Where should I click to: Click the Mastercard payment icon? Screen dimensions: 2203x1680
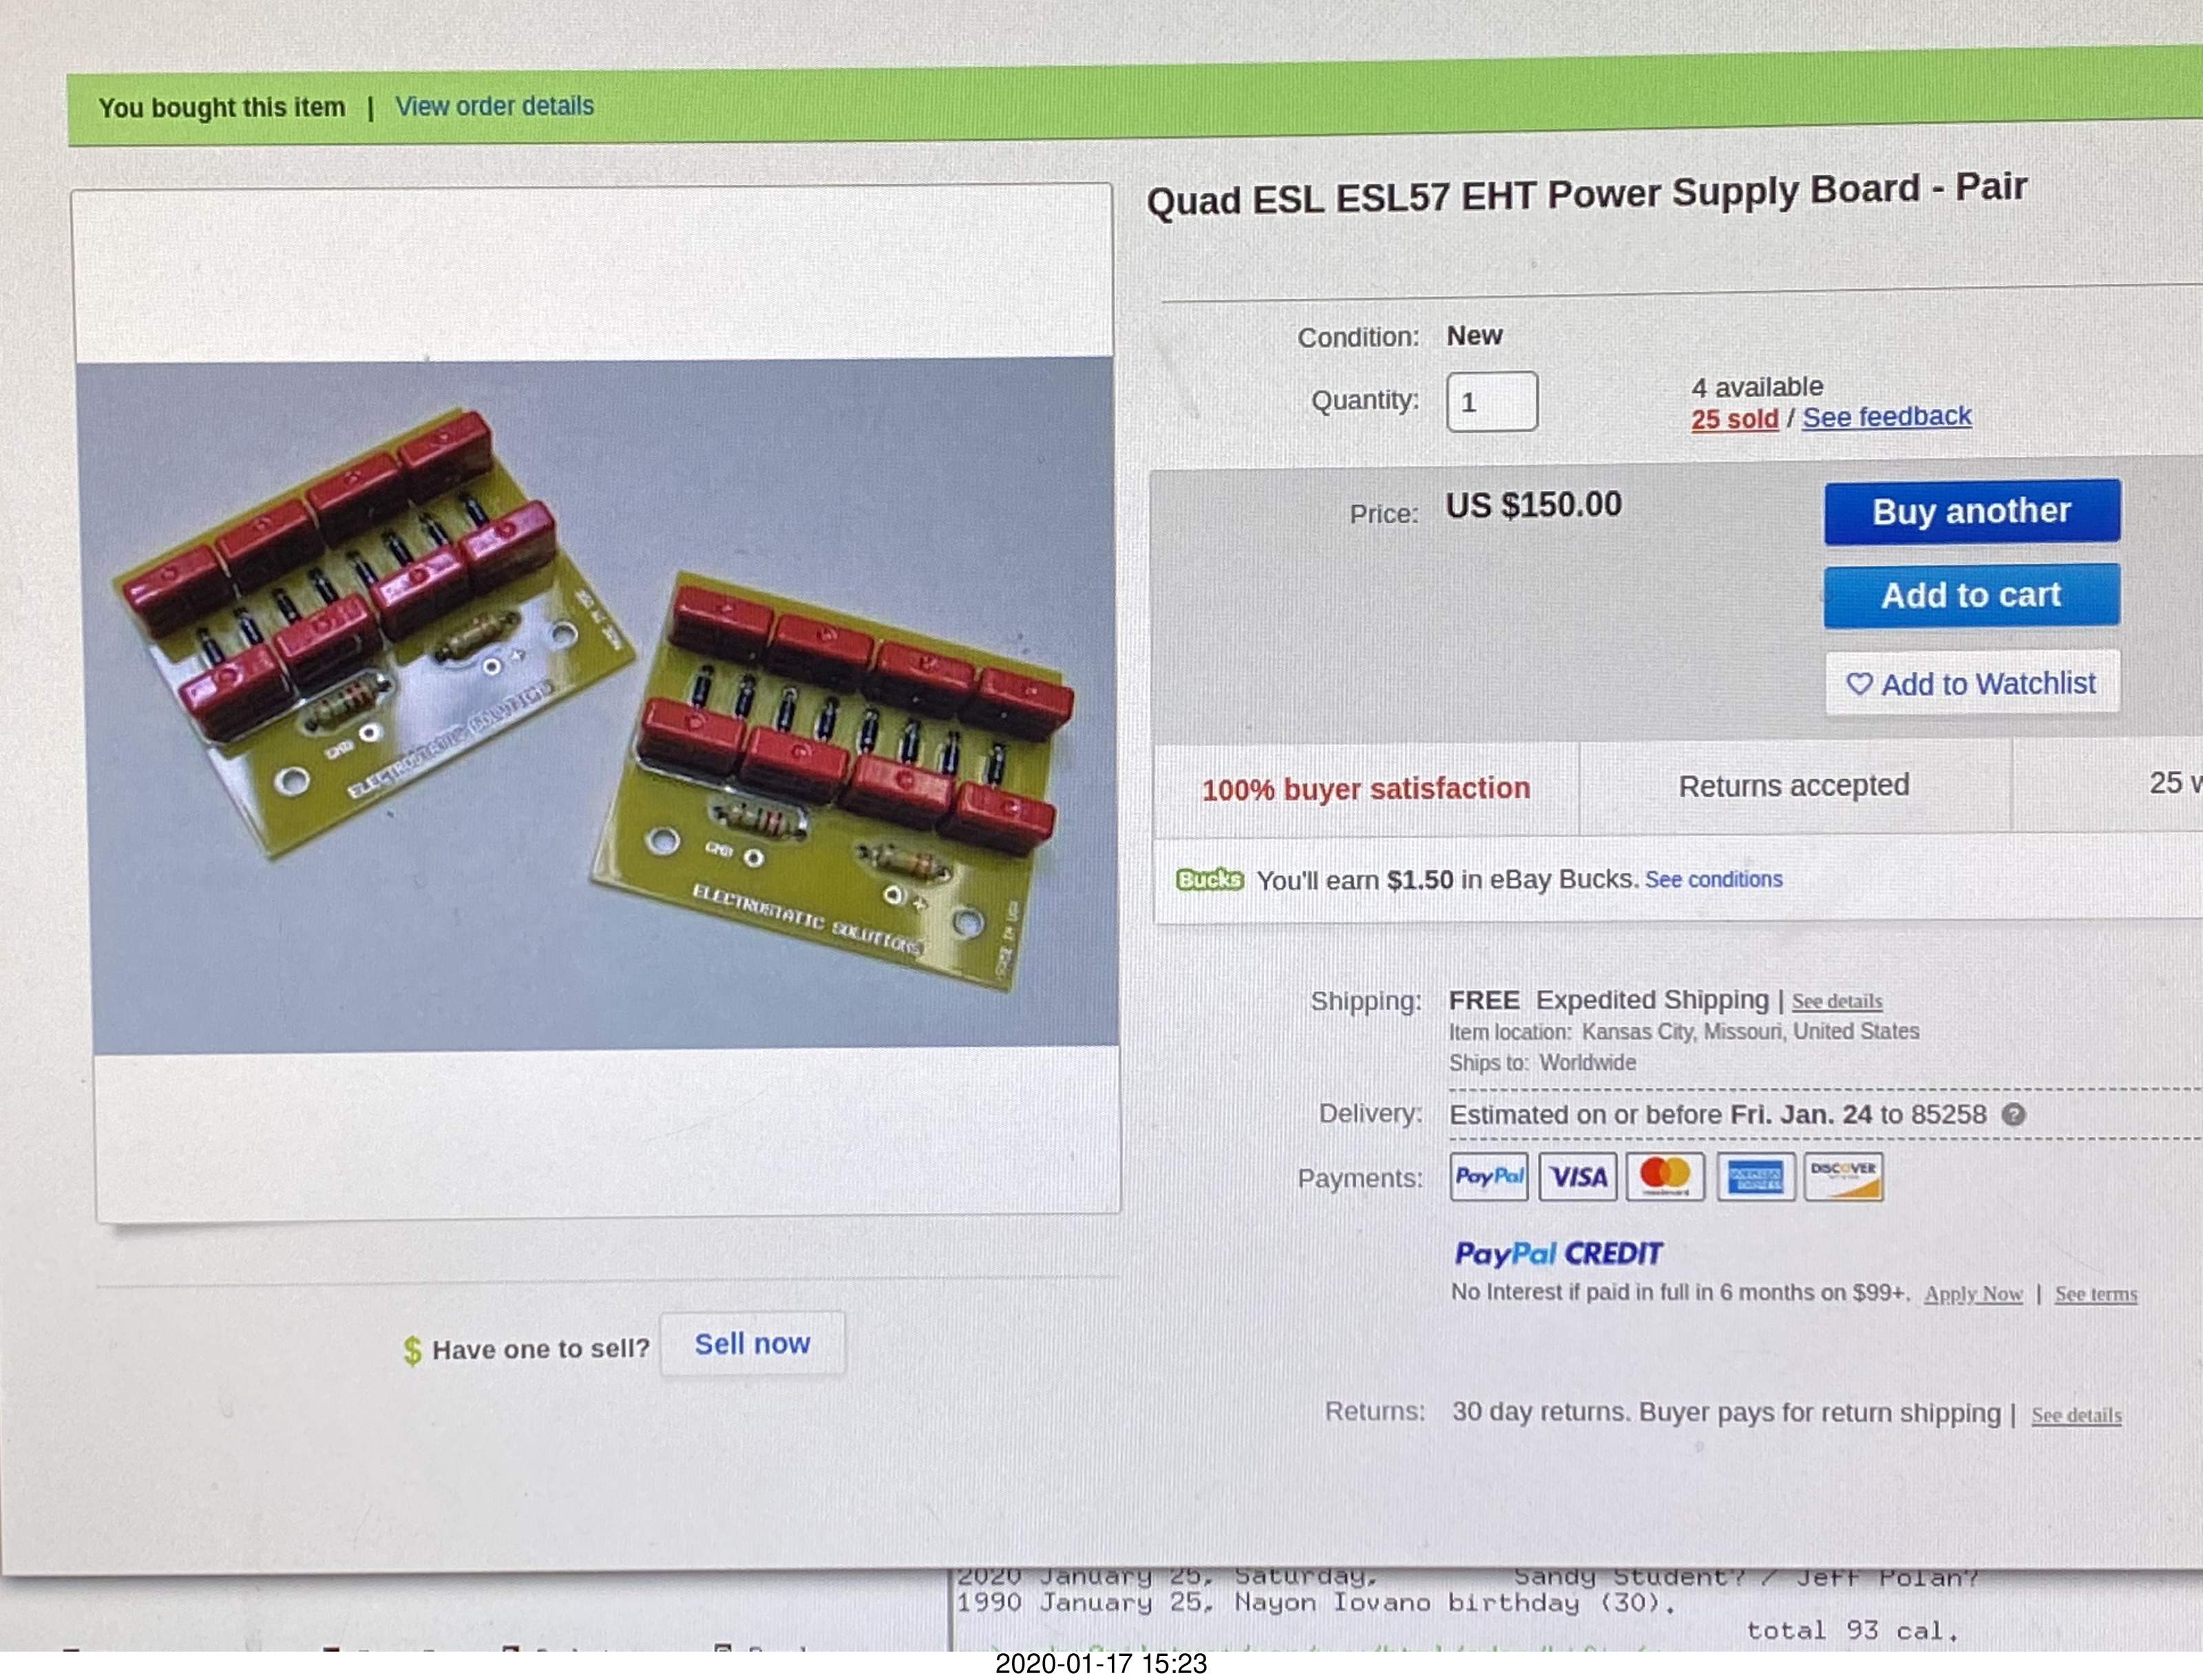click(1665, 1176)
